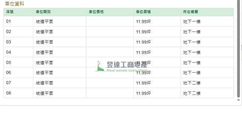The height and width of the screenshot is (126, 242).
Task: Click the 08 serial number cell
Action: click(8, 93)
